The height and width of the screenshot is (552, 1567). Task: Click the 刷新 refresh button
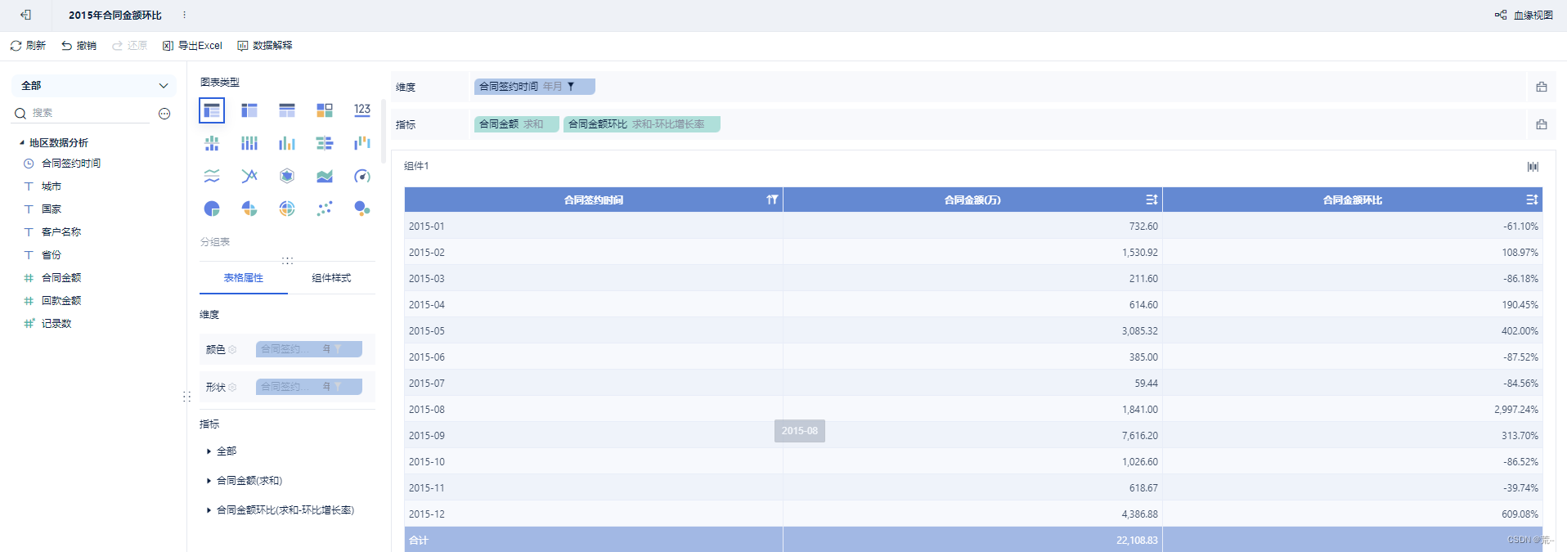[x=28, y=46]
